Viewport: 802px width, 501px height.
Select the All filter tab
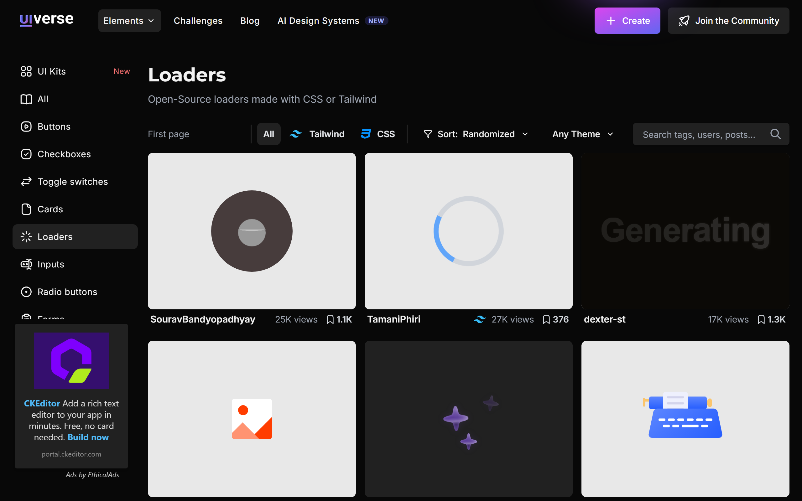click(268, 134)
